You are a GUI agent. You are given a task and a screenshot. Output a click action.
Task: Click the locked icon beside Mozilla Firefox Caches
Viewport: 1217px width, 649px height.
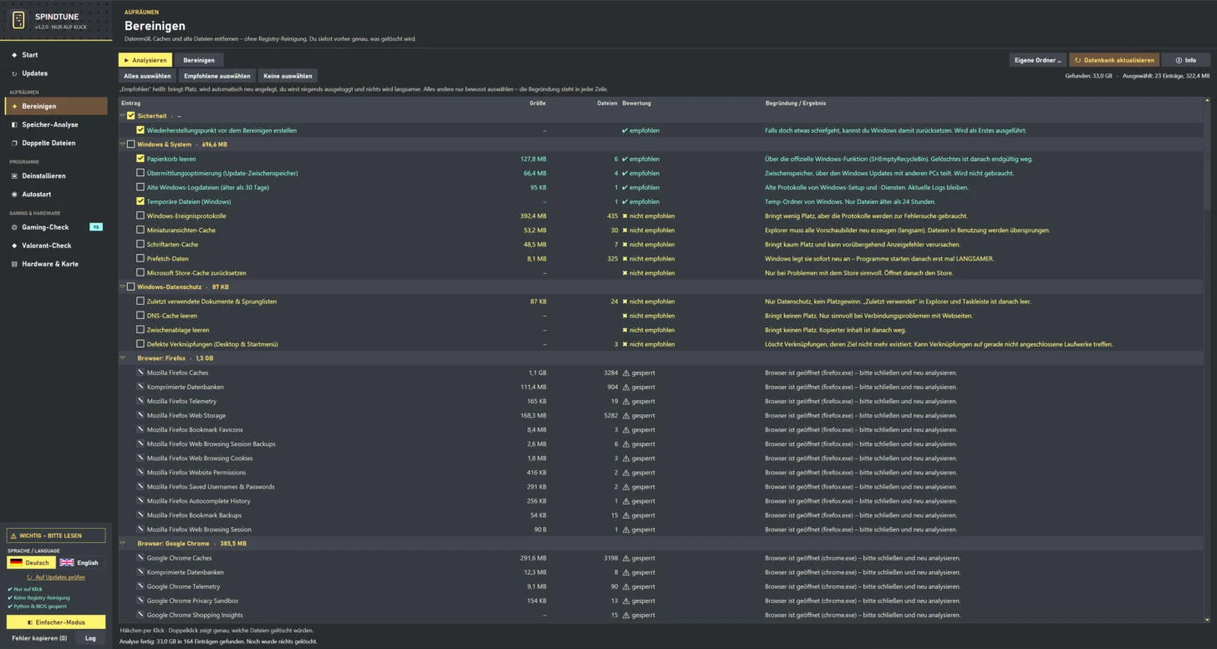tap(140, 373)
